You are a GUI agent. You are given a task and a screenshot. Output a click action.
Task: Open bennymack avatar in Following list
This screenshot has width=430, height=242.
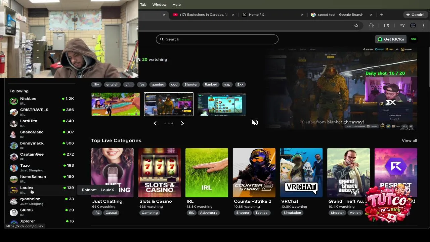tap(14, 146)
